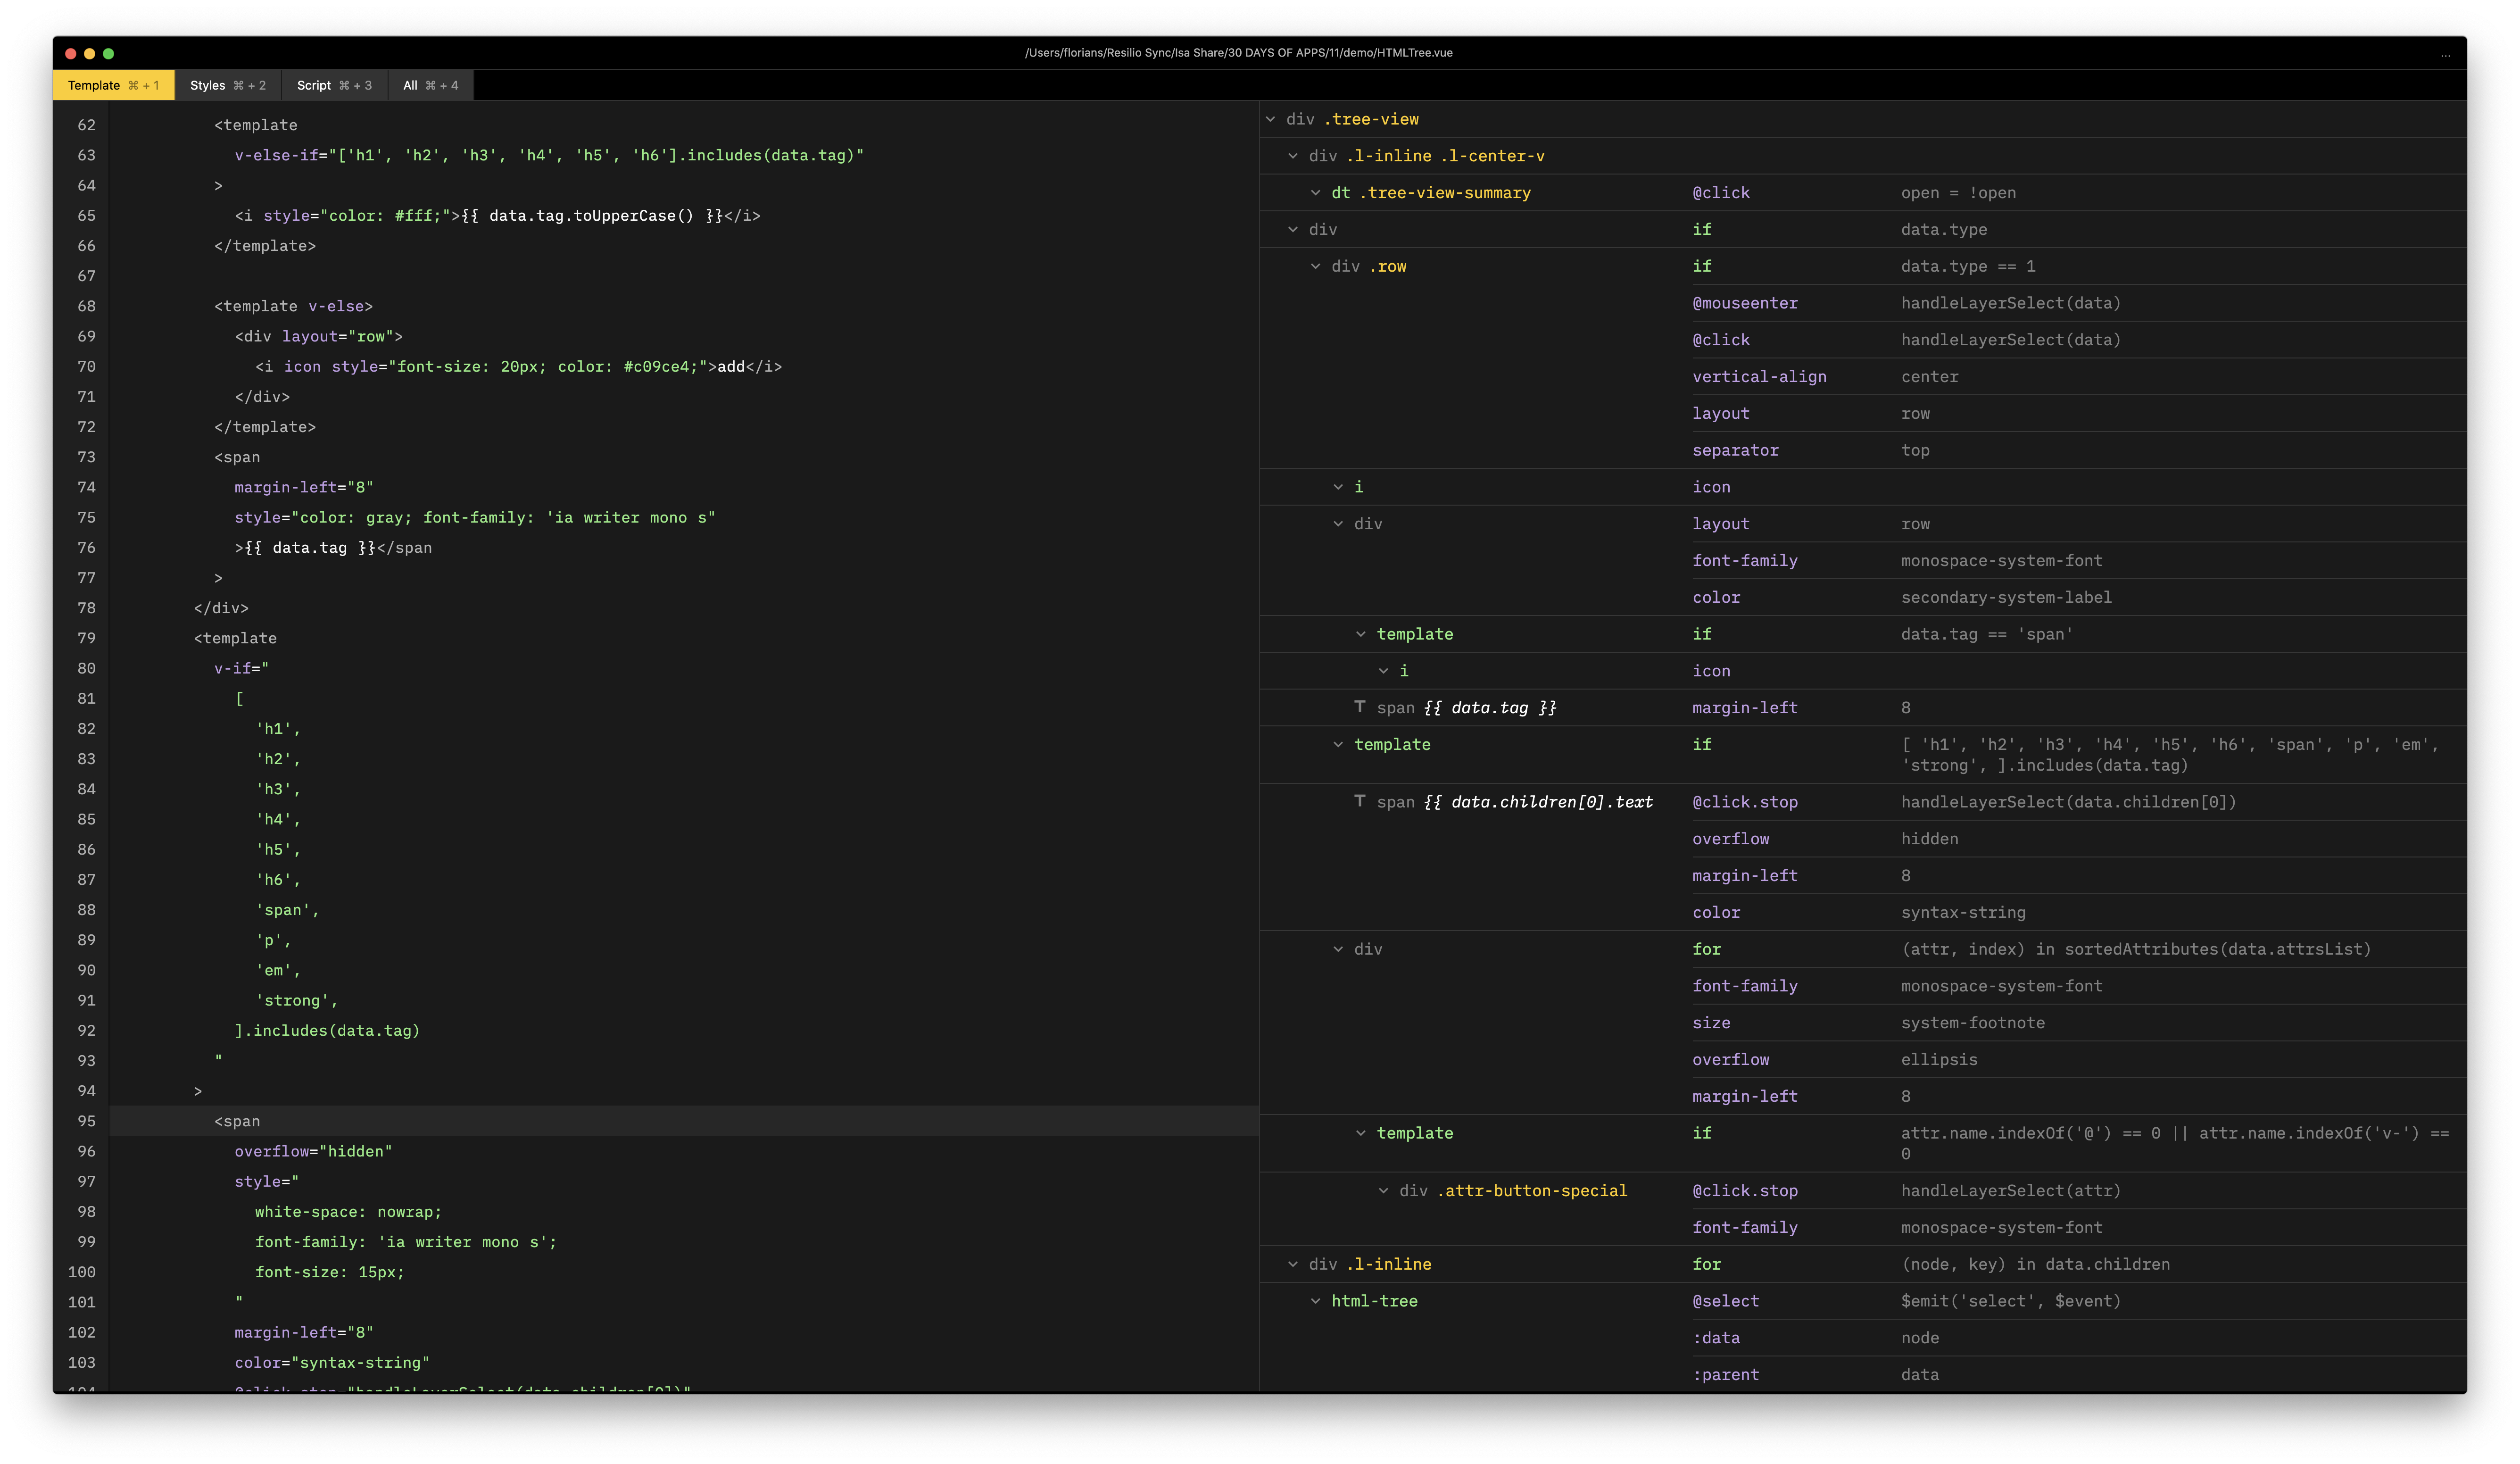
Task: Select the Template tab
Action: (113, 85)
